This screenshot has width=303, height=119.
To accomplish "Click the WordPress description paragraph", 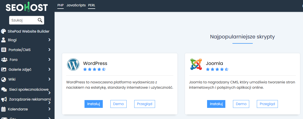I will click(x=120, y=85).
